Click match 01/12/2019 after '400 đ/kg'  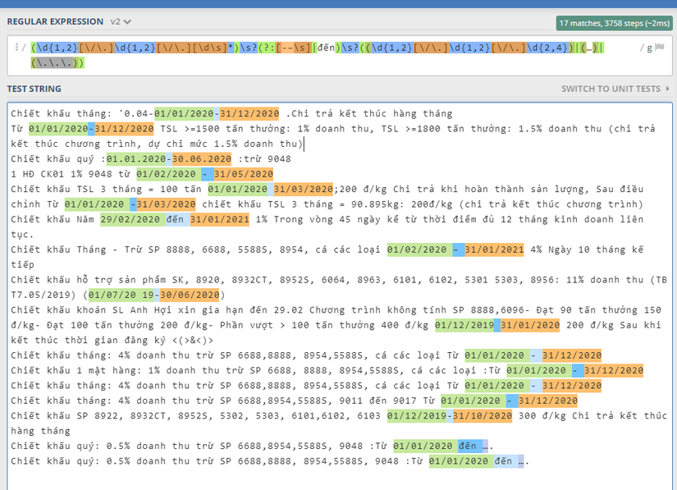464,325
